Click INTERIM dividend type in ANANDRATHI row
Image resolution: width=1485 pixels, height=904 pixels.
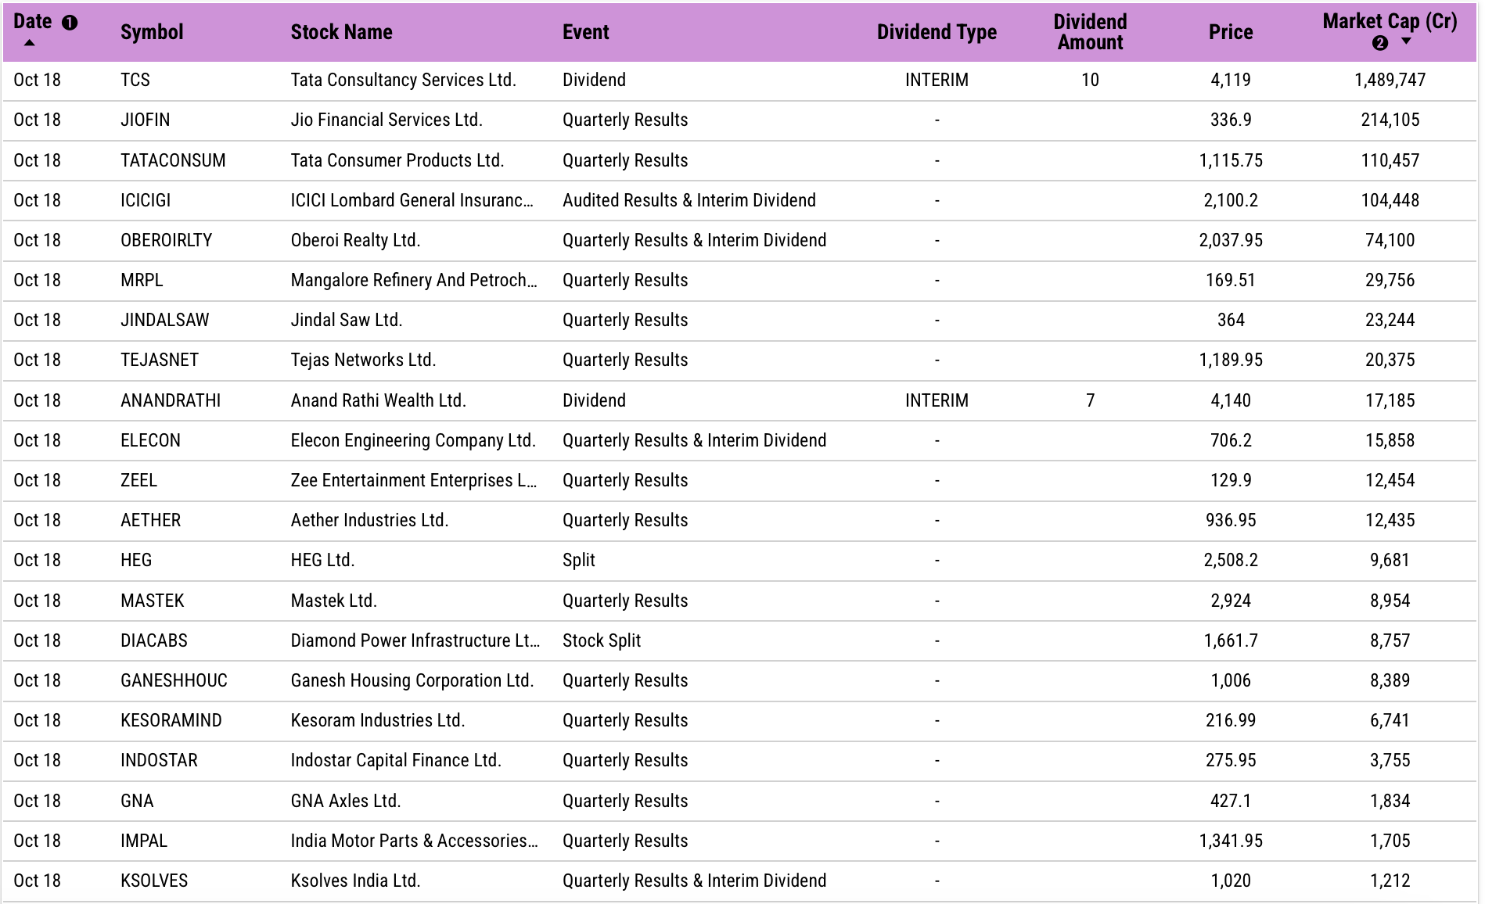pyautogui.click(x=937, y=400)
